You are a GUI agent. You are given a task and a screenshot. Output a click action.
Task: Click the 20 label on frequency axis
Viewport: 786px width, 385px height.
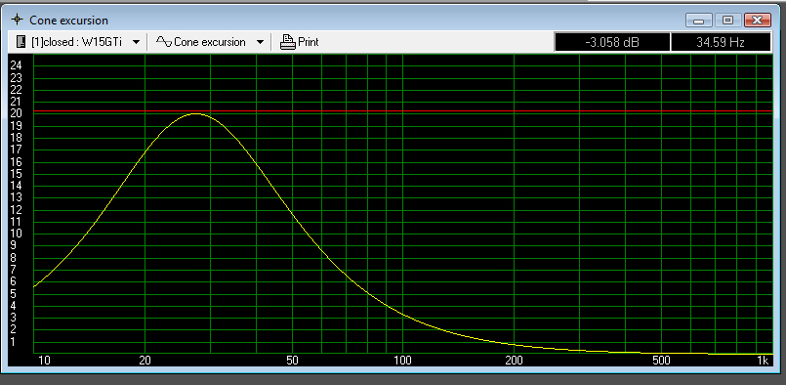(x=145, y=361)
